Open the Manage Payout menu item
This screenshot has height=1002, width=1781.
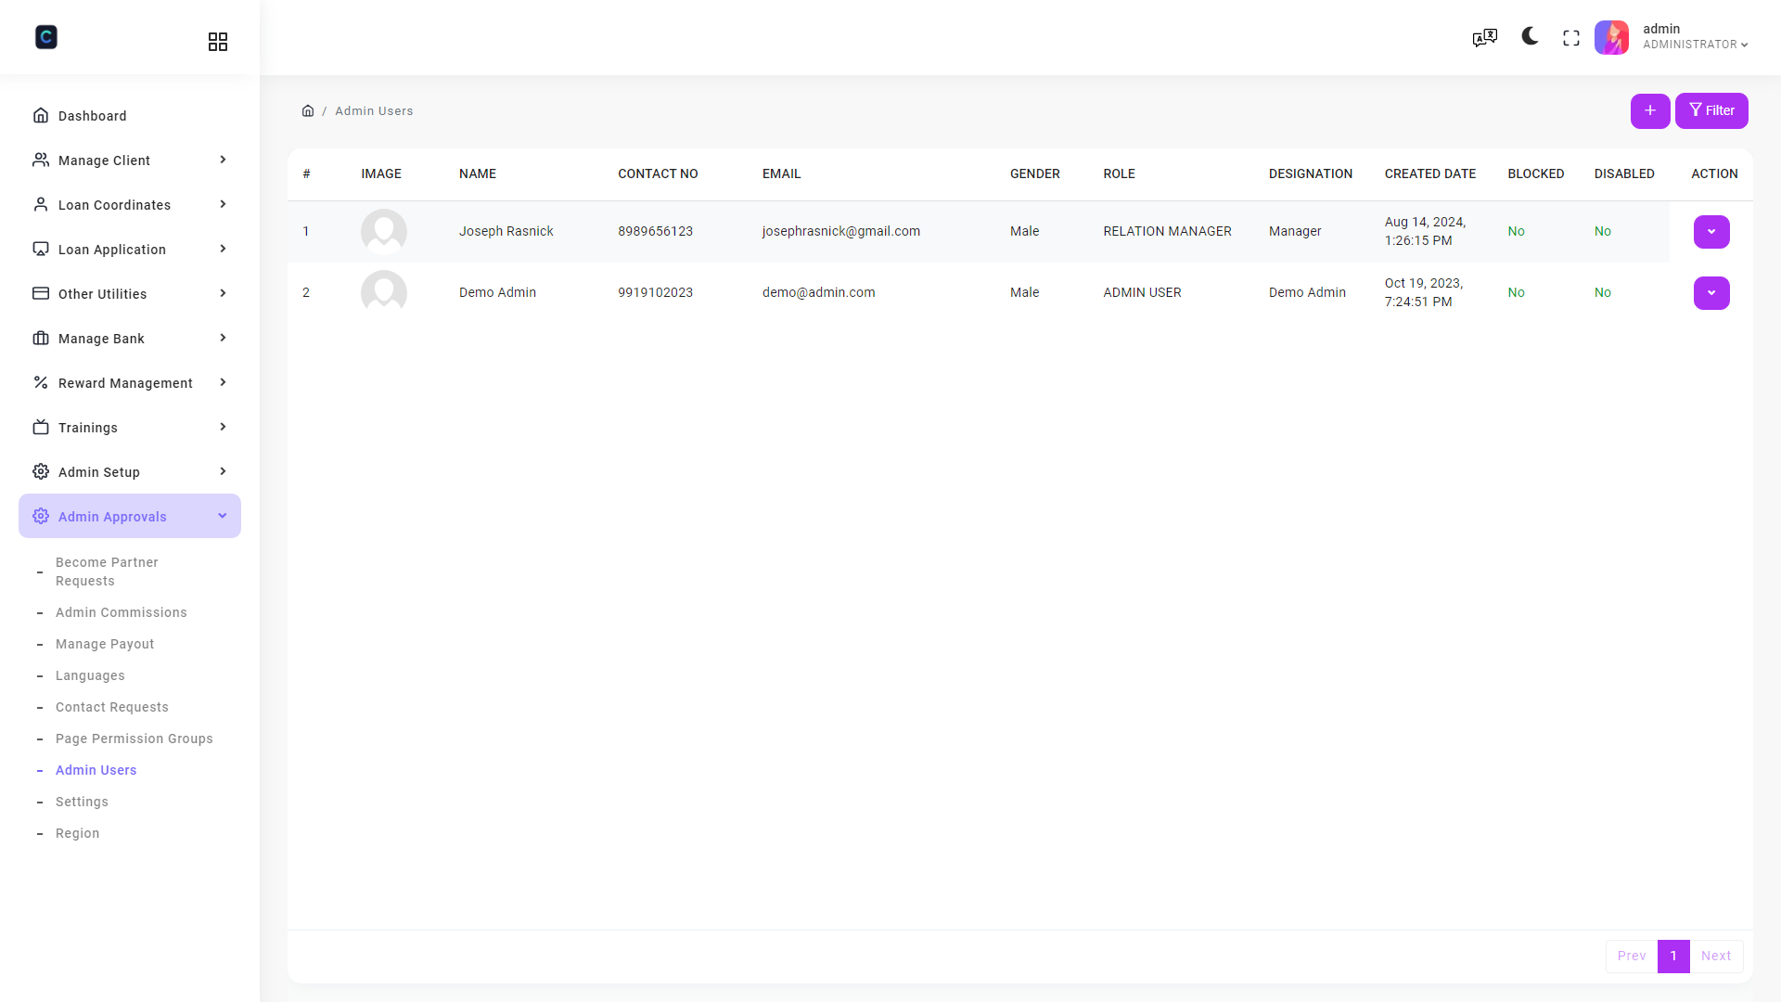coord(104,644)
